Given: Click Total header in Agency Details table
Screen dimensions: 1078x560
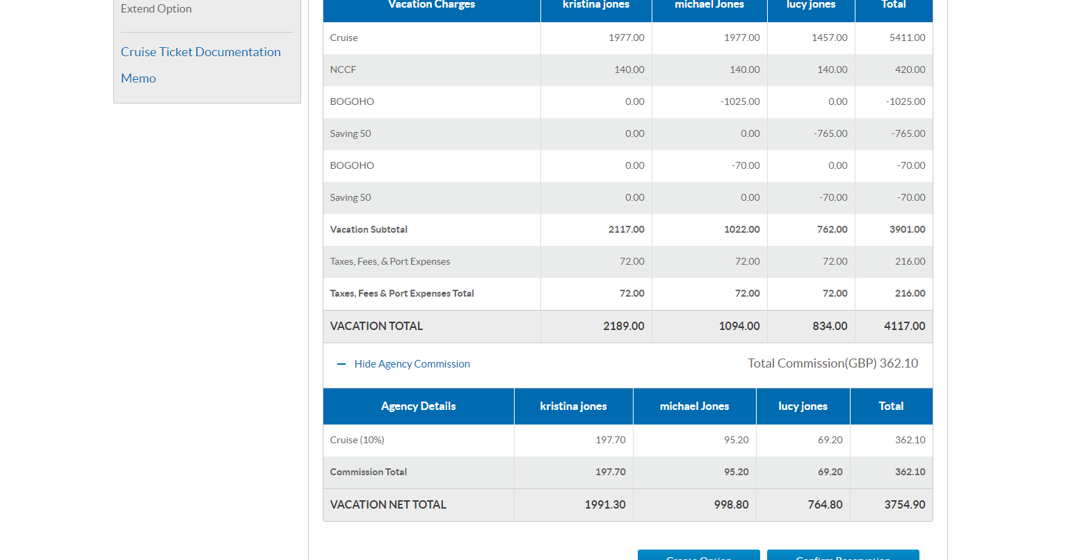Looking at the screenshot, I should click(892, 406).
